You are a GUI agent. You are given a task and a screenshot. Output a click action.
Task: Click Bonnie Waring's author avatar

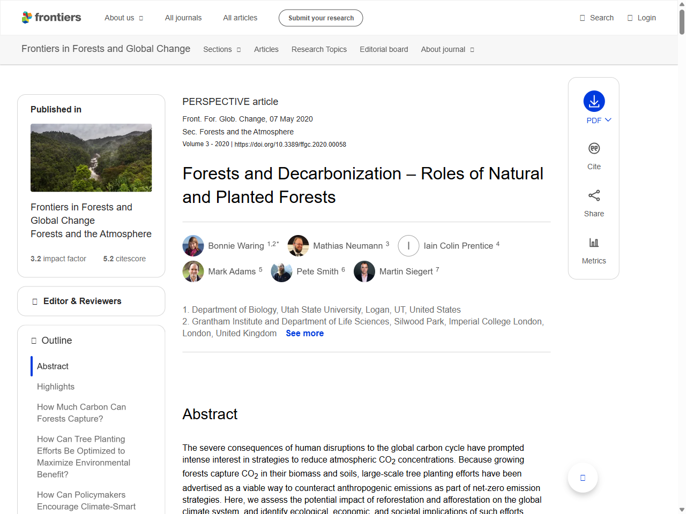tap(193, 245)
